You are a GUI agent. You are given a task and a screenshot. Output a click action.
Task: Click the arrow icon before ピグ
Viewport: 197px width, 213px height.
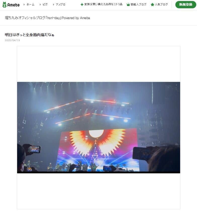(40, 5)
